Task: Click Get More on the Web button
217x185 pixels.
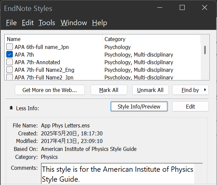Action: 50,90
